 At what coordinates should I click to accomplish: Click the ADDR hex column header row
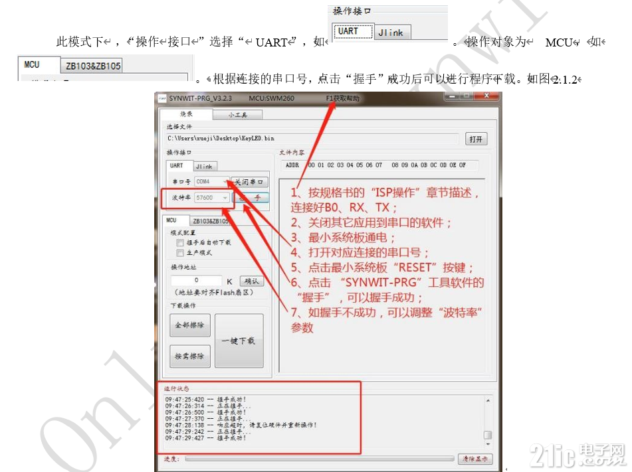379,165
